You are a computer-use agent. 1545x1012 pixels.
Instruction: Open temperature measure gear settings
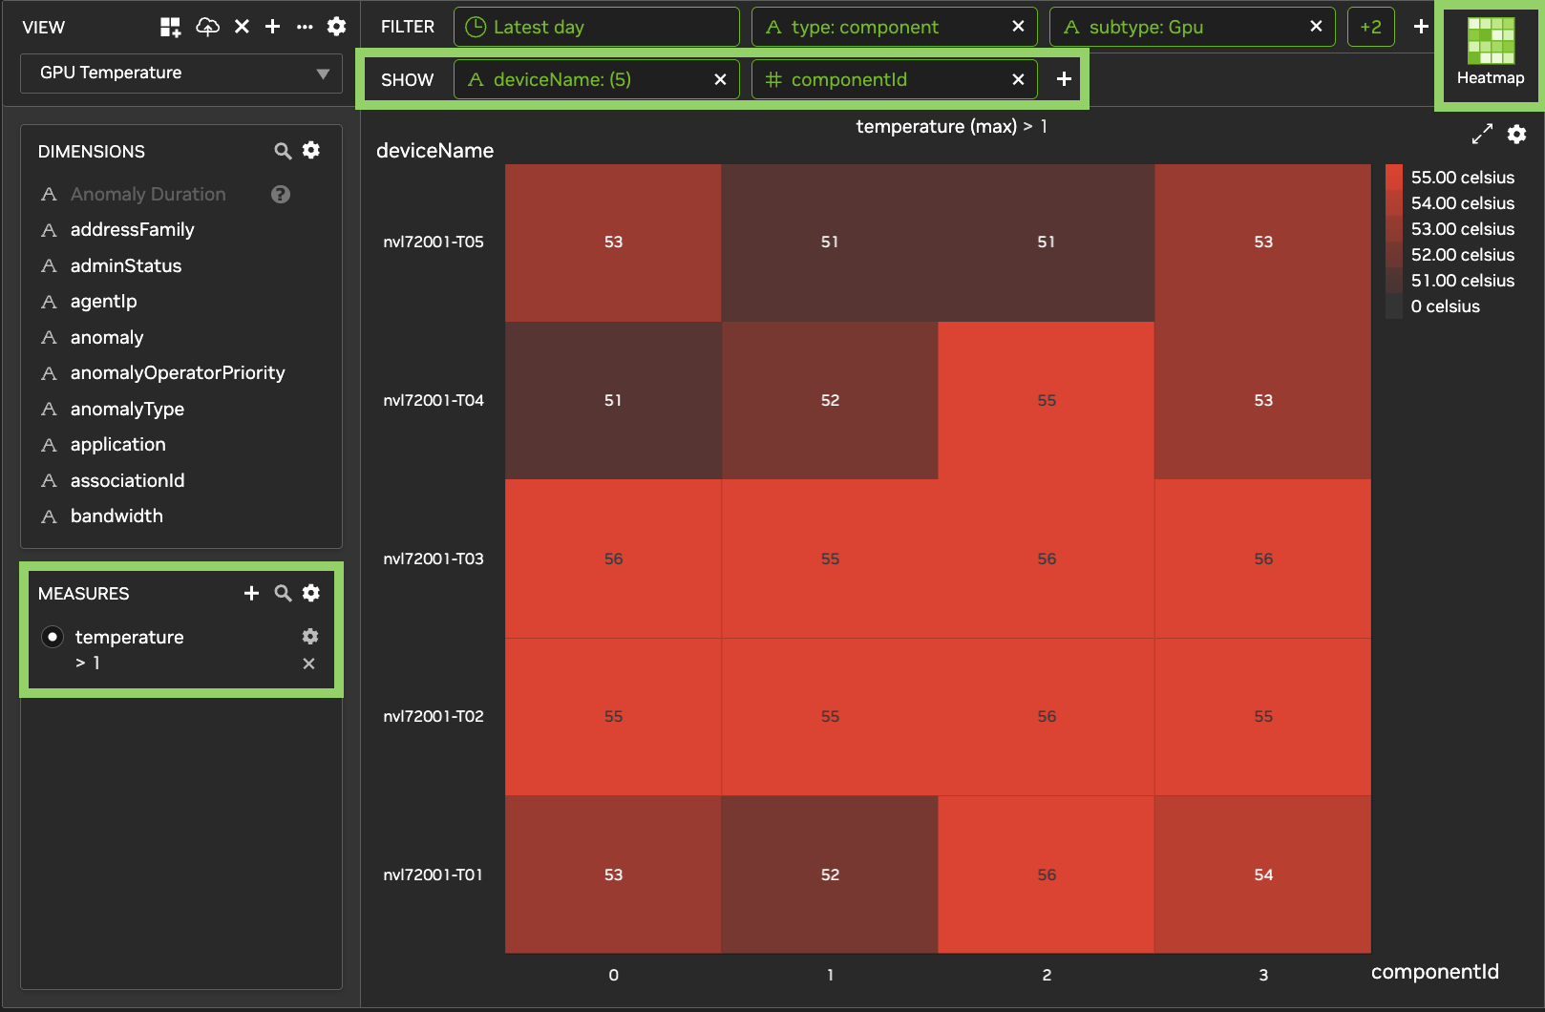[x=310, y=636]
